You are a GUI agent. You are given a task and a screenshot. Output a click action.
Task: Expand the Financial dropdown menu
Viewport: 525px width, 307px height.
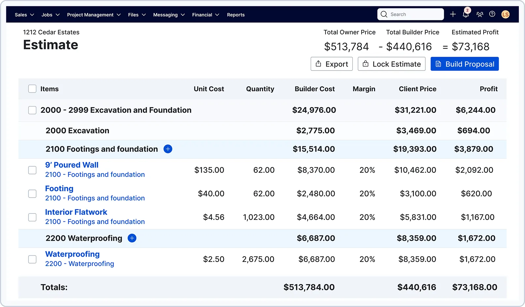(205, 15)
